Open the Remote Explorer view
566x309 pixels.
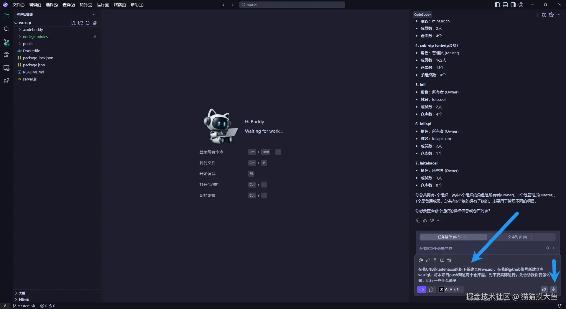(x=6, y=68)
